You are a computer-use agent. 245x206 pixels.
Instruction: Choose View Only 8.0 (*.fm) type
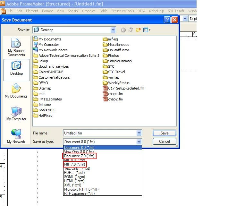pyautogui.click(x=103, y=151)
